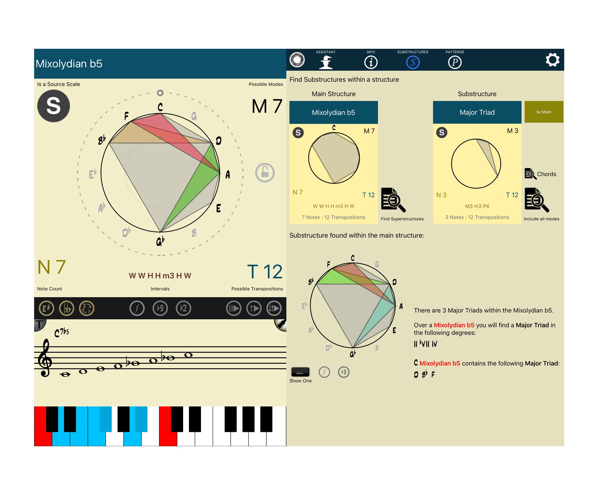Click the Major Triad thumbnail circle
The width and height of the screenshot is (605, 498).
476,164
